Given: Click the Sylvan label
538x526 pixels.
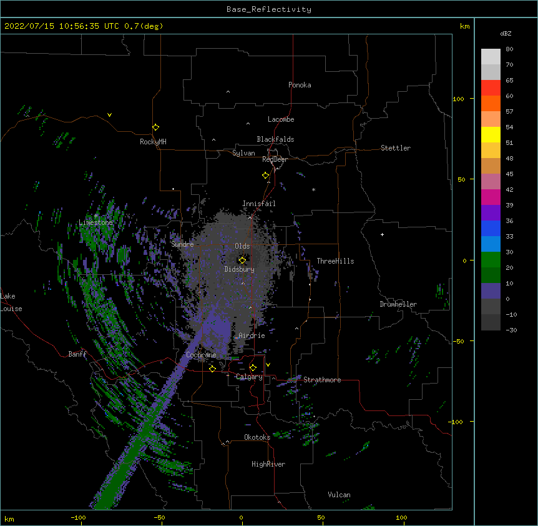Looking at the screenshot, I should [x=243, y=153].
